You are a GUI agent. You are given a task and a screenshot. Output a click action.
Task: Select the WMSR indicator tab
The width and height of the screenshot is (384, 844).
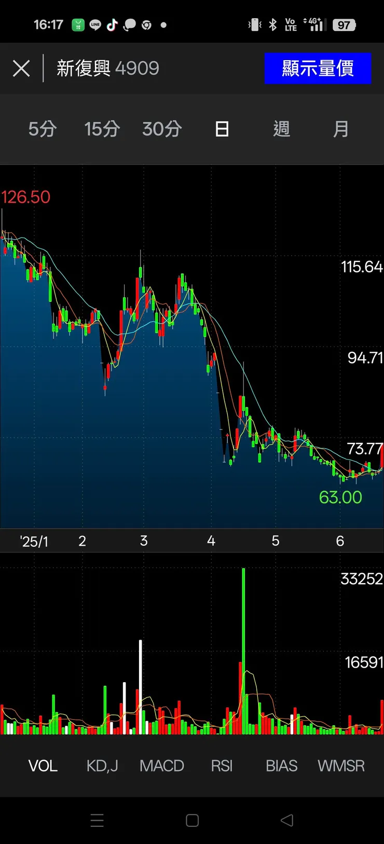click(x=341, y=766)
